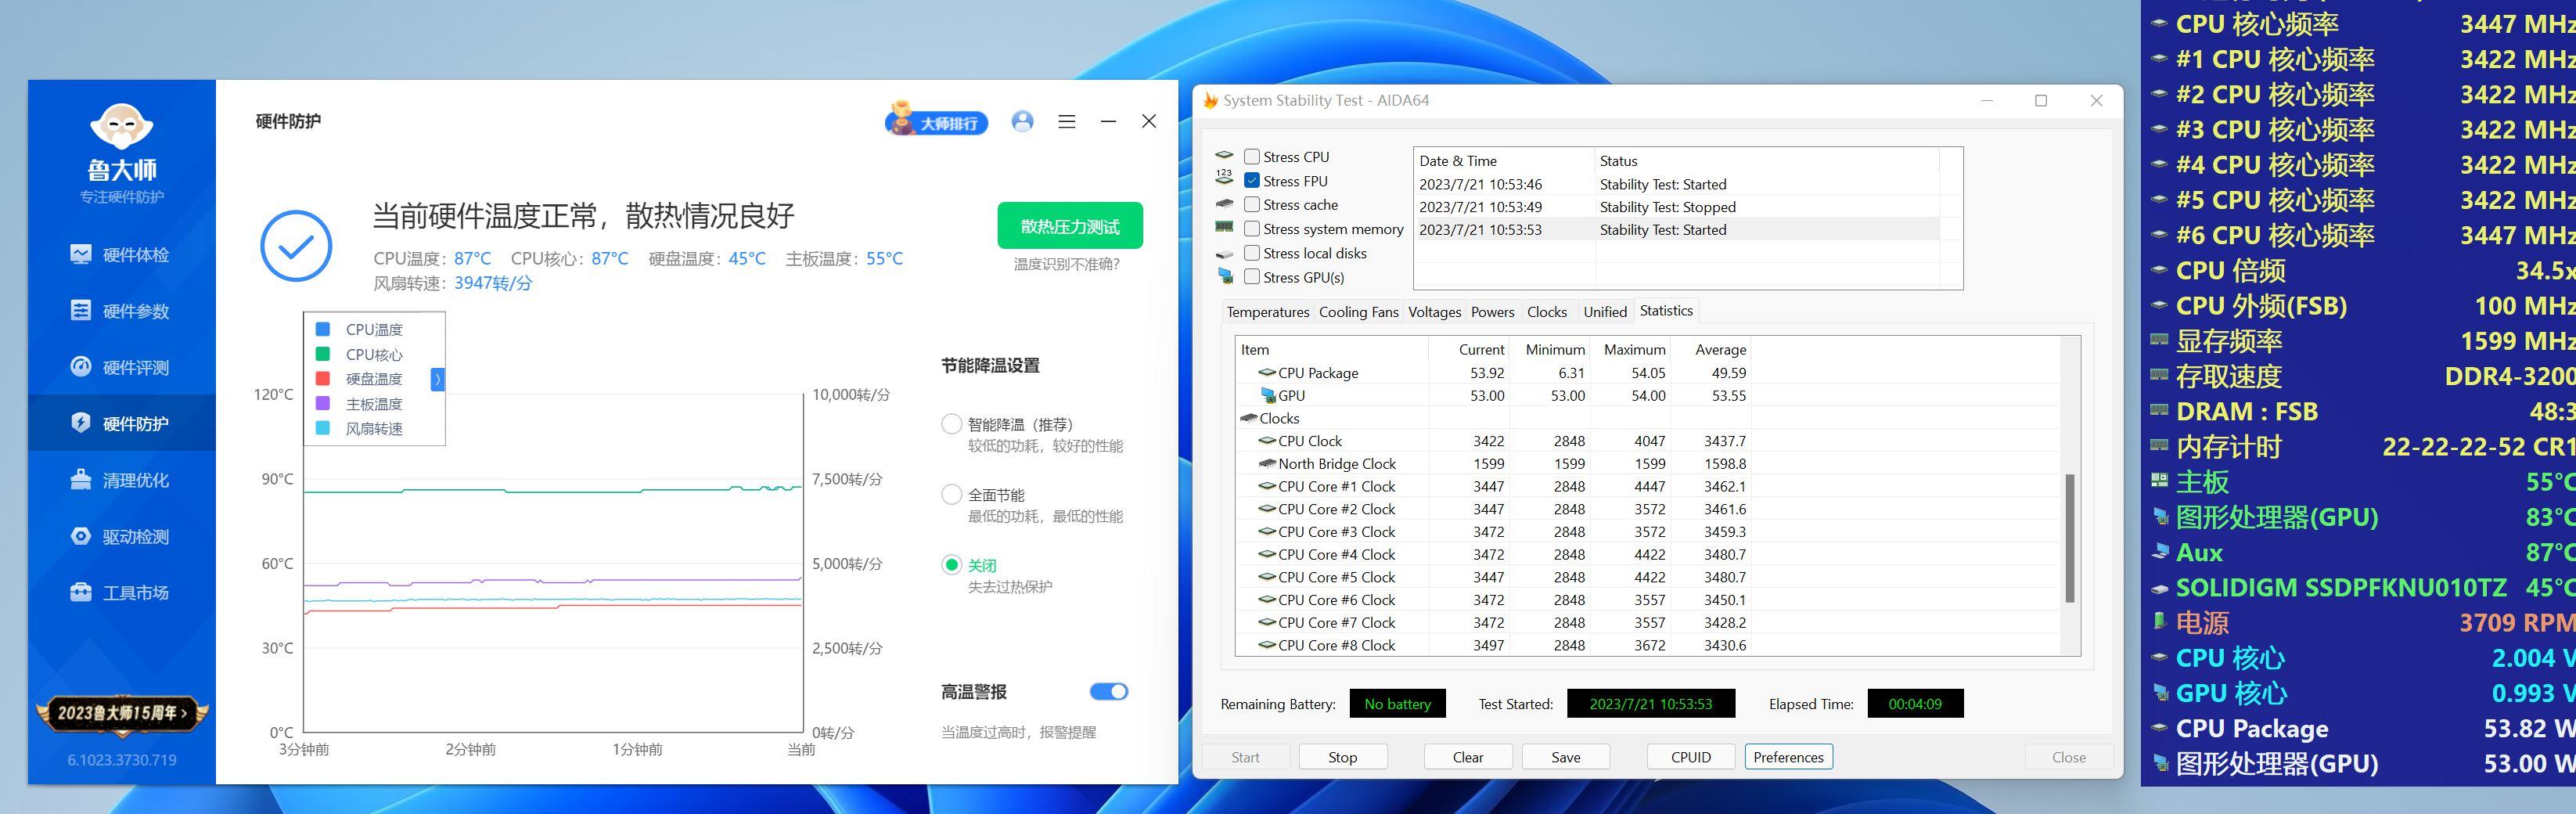Switch to the Temperatures tab
2576x814 pixels.
click(1267, 312)
